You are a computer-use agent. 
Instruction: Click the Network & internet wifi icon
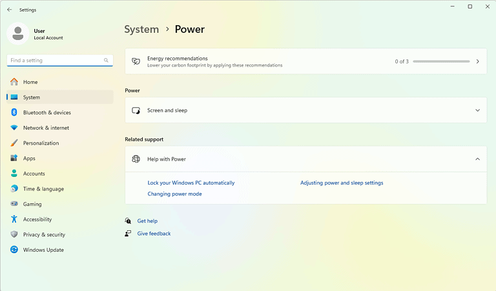coord(14,128)
